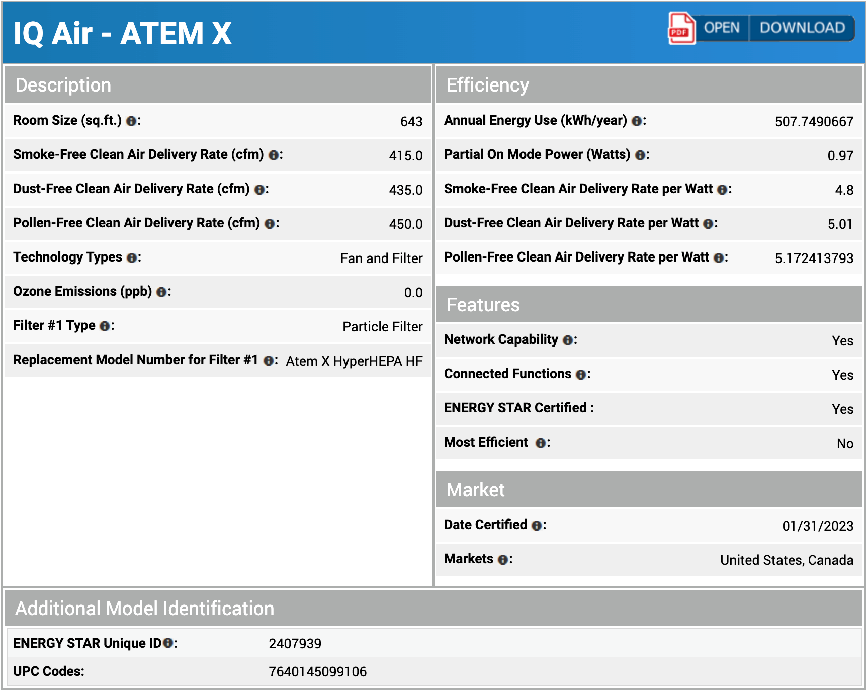This screenshot has width=867, height=692.
Task: Select pollen-free rate value 450.0
Action: tap(406, 224)
